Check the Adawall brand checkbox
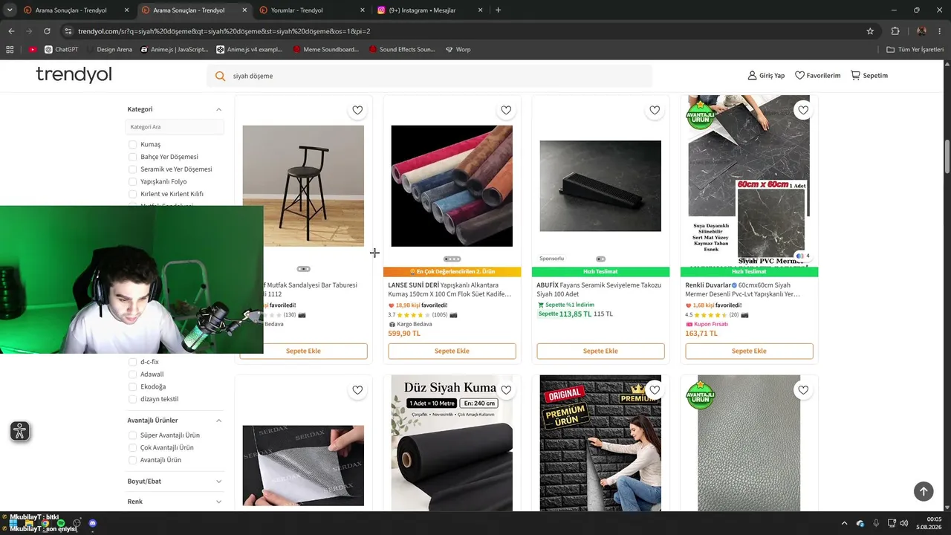Screen dimensions: 951x535 132,374
